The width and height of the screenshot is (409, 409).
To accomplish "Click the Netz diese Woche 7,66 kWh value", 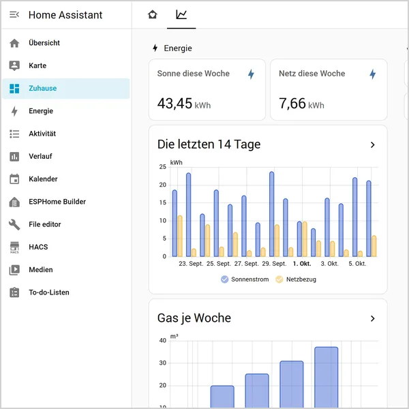I will (301, 104).
